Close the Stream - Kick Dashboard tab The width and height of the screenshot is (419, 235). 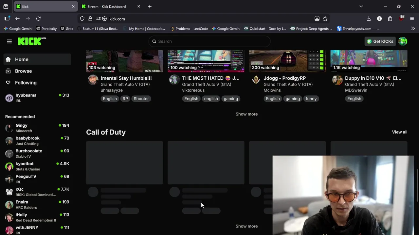coord(138,7)
